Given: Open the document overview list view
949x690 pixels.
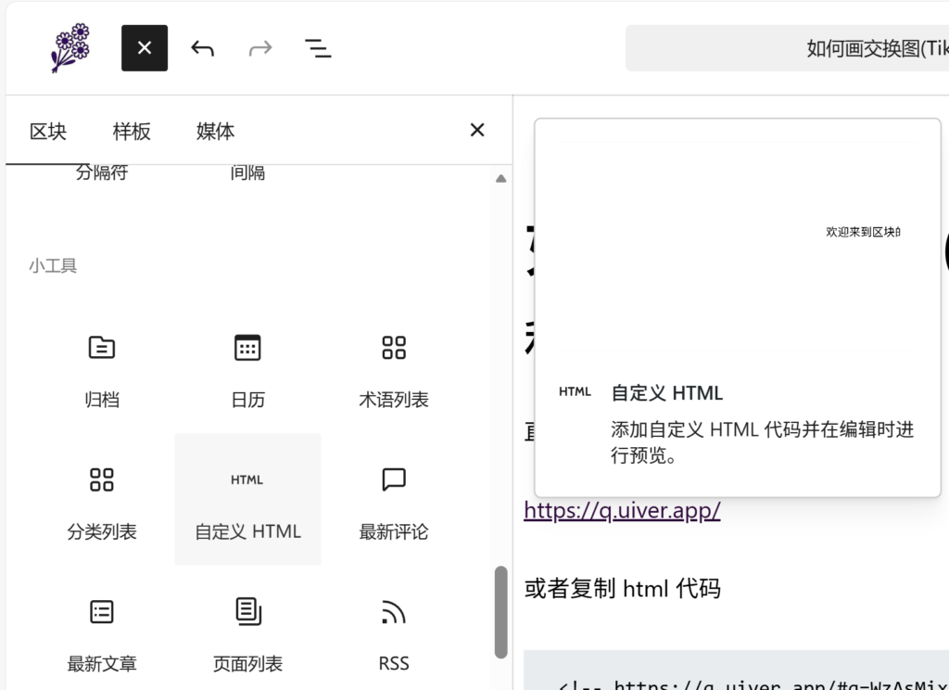Looking at the screenshot, I should 318,48.
